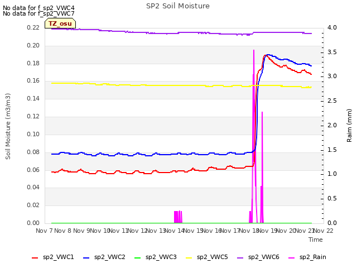Viewport: 357px width, 268px height.
Task: Click the blue sp2_VWC2 legend swatch
Action: pyautogui.click(x=86, y=258)
